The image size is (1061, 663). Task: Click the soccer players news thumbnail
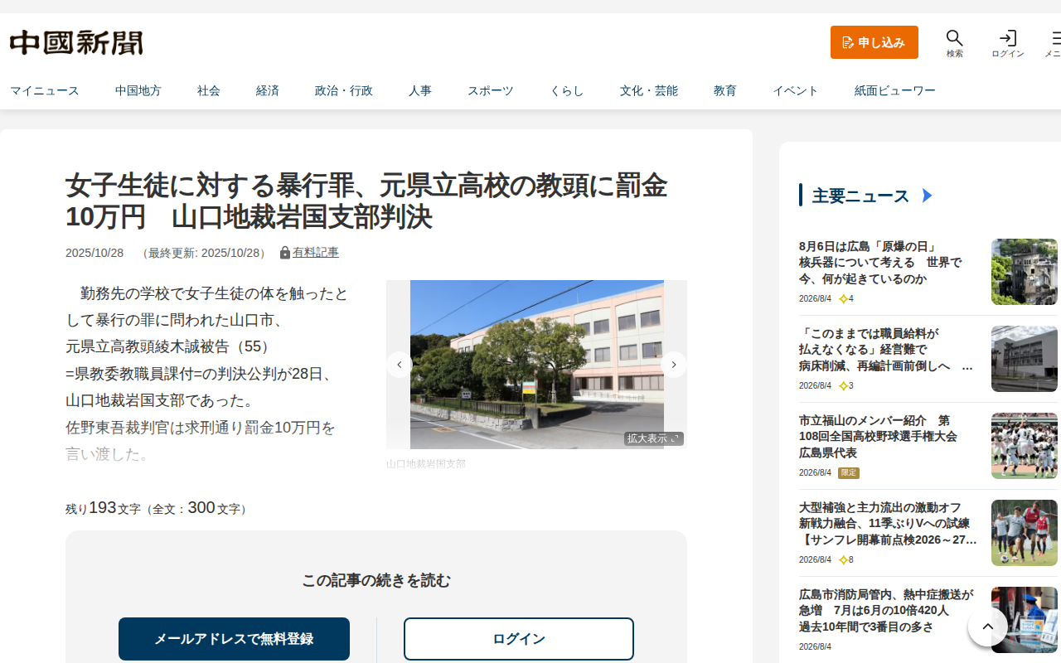[x=1025, y=533]
